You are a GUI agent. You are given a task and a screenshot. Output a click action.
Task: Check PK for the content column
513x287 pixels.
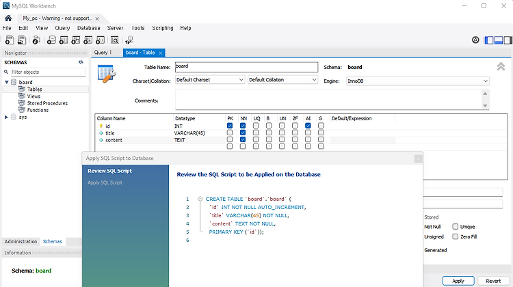(230, 139)
